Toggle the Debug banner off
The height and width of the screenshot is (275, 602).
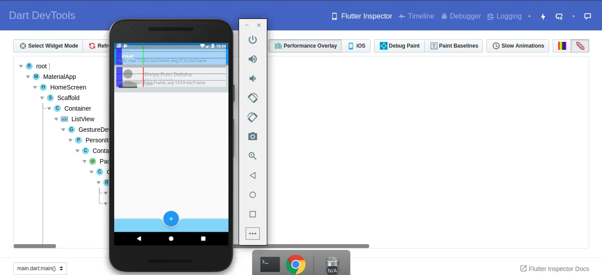pyautogui.click(x=580, y=45)
